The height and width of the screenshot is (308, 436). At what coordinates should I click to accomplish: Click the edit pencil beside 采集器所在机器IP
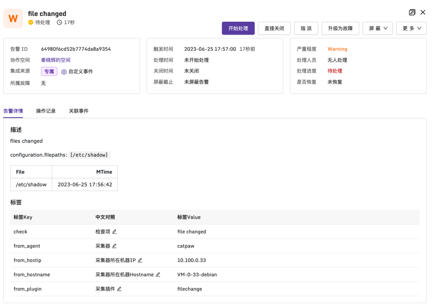[x=140, y=260]
